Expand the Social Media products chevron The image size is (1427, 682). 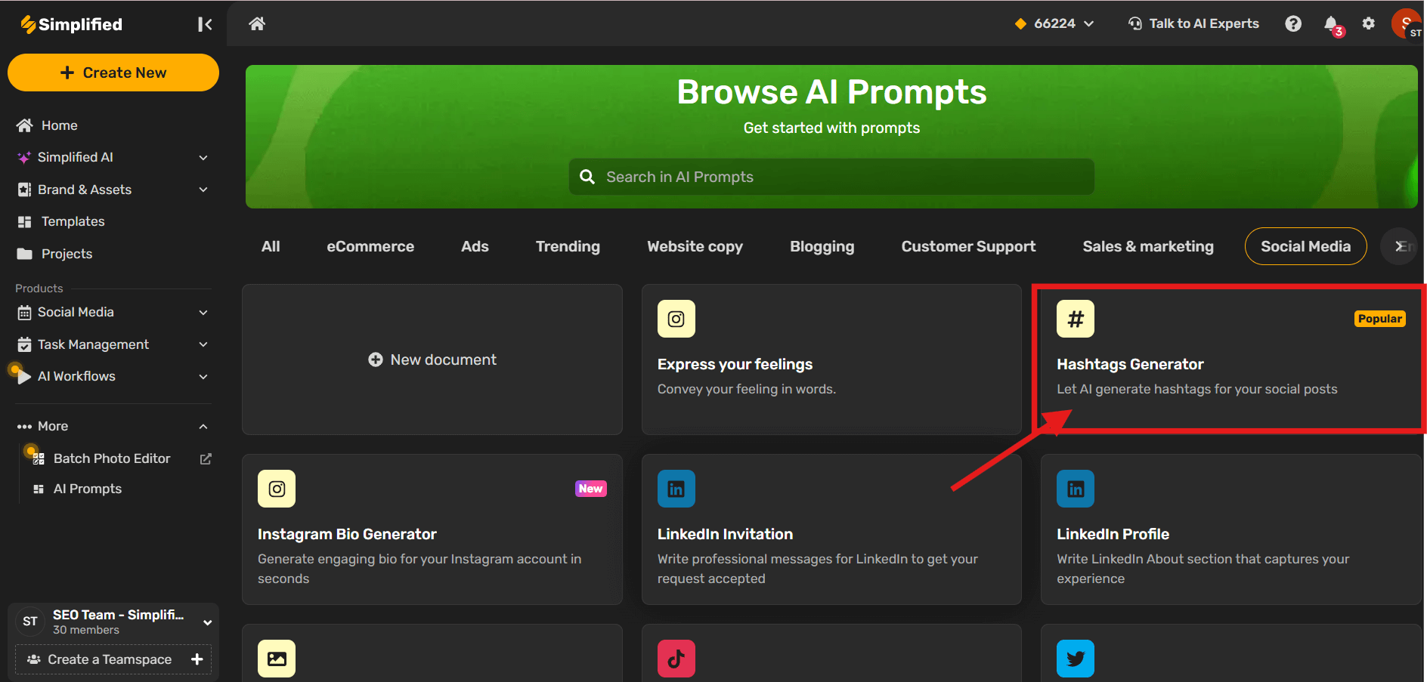(203, 312)
